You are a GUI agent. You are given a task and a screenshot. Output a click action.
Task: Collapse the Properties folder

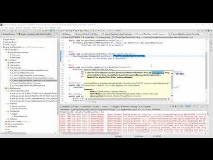click(x=6, y=104)
